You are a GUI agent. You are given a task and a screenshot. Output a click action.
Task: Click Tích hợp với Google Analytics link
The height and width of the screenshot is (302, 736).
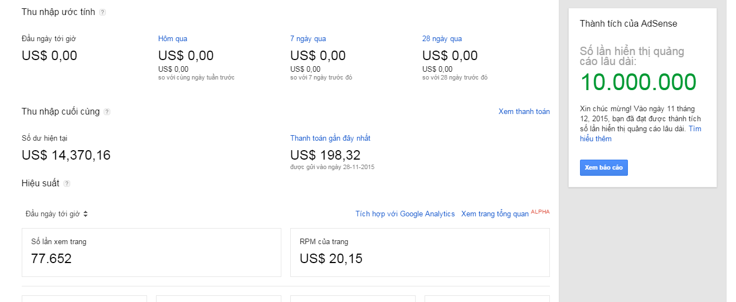[405, 214]
